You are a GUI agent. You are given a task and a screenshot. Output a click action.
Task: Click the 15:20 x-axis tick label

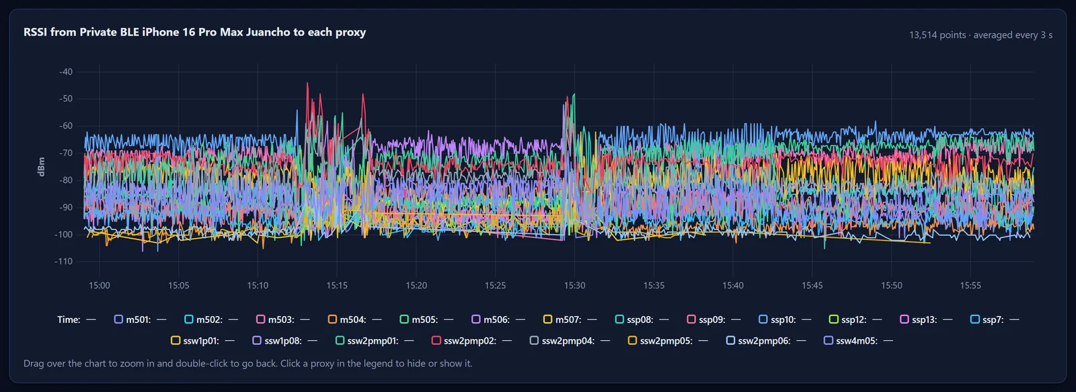tap(416, 286)
